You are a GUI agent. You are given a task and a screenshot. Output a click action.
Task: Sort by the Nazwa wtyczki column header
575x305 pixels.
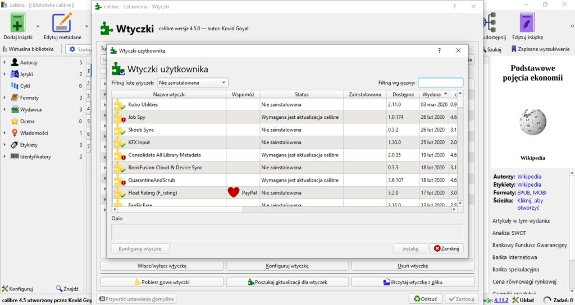click(169, 94)
